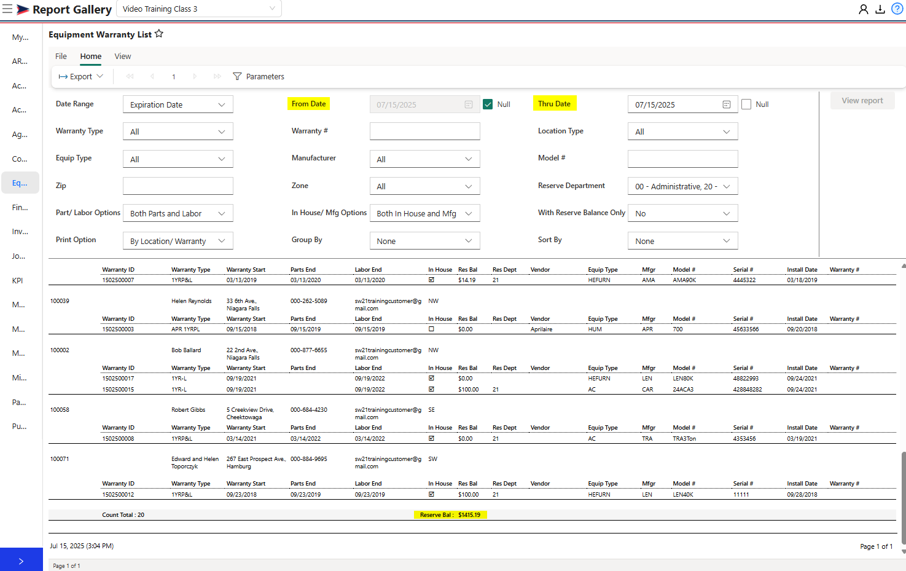Open the With Reserve Balance Only dropdown
Viewport: 906px width, 571px height.
click(683, 213)
